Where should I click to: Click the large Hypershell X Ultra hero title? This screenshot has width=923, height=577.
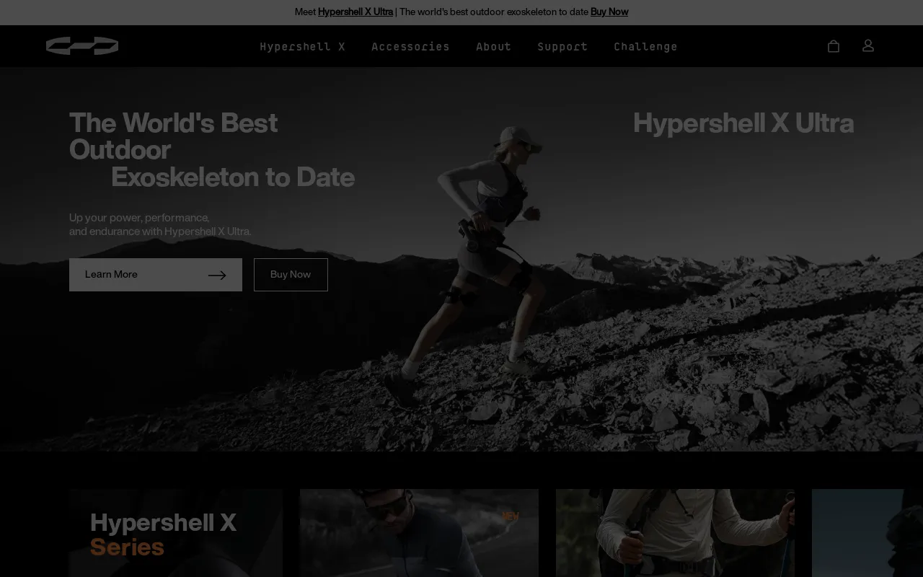coord(743,123)
